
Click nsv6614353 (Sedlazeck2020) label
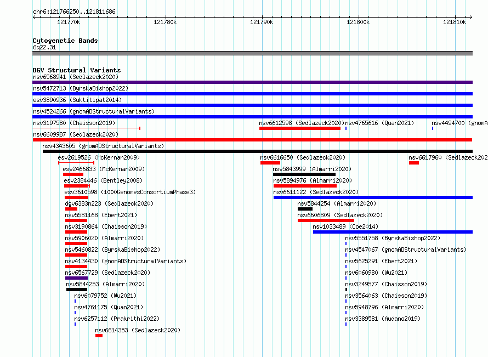pos(138,330)
